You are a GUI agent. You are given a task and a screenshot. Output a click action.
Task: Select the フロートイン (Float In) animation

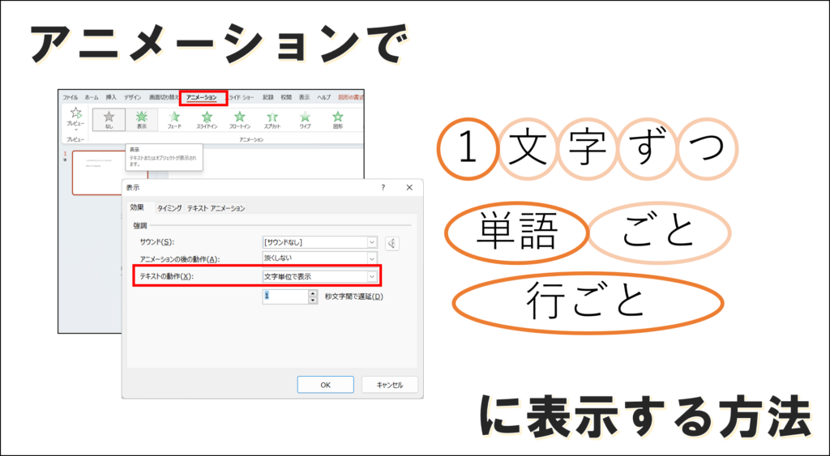pos(239,119)
